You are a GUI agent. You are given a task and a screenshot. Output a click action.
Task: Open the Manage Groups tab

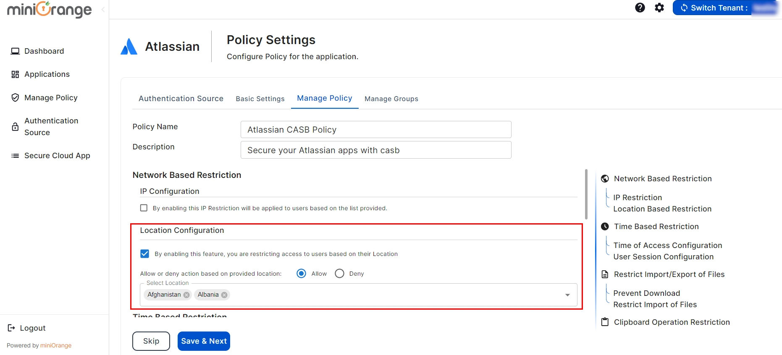pyautogui.click(x=391, y=99)
